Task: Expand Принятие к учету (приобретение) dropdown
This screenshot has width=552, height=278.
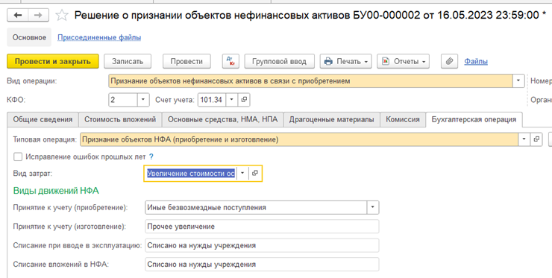Action: click(372, 207)
